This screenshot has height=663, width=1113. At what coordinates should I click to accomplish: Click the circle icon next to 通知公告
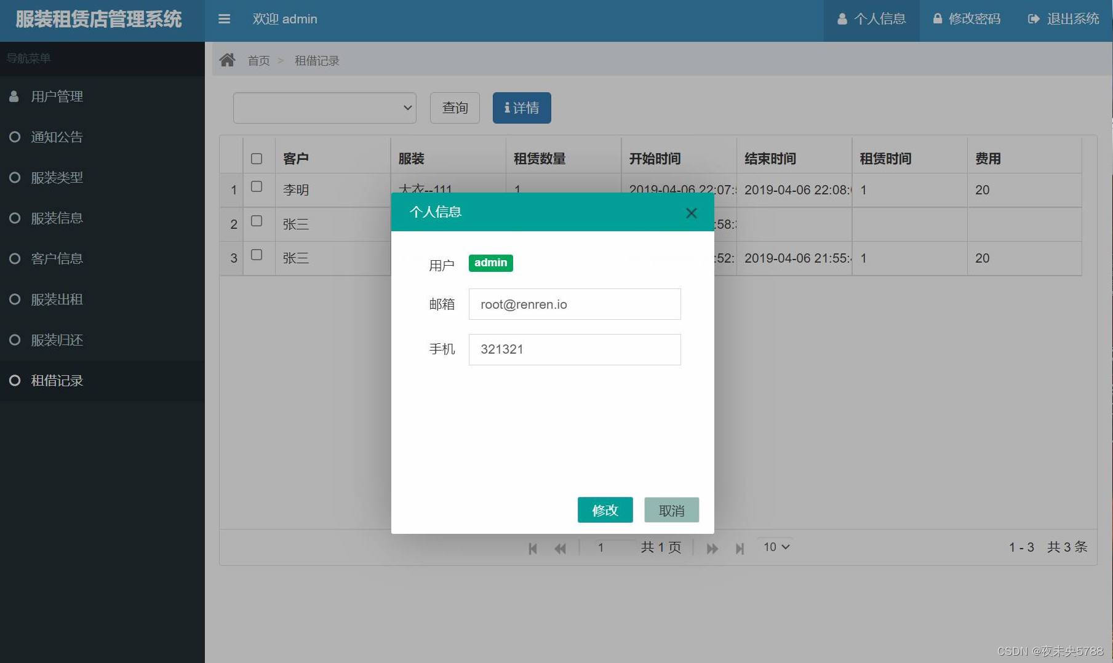coord(15,137)
